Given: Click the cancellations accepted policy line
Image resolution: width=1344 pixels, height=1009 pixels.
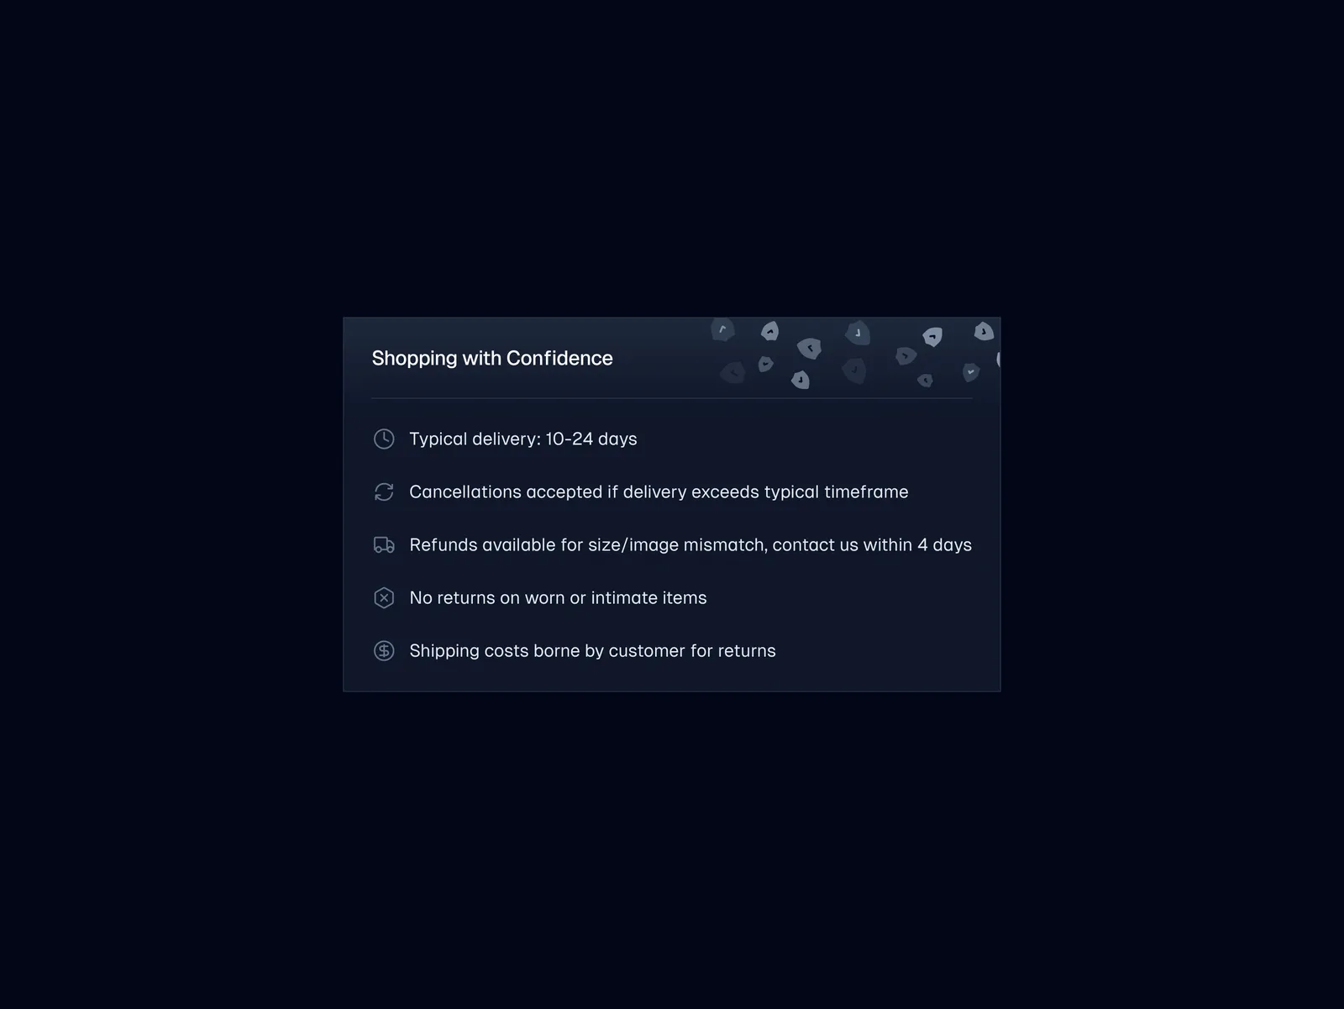Looking at the screenshot, I should 659,492.
